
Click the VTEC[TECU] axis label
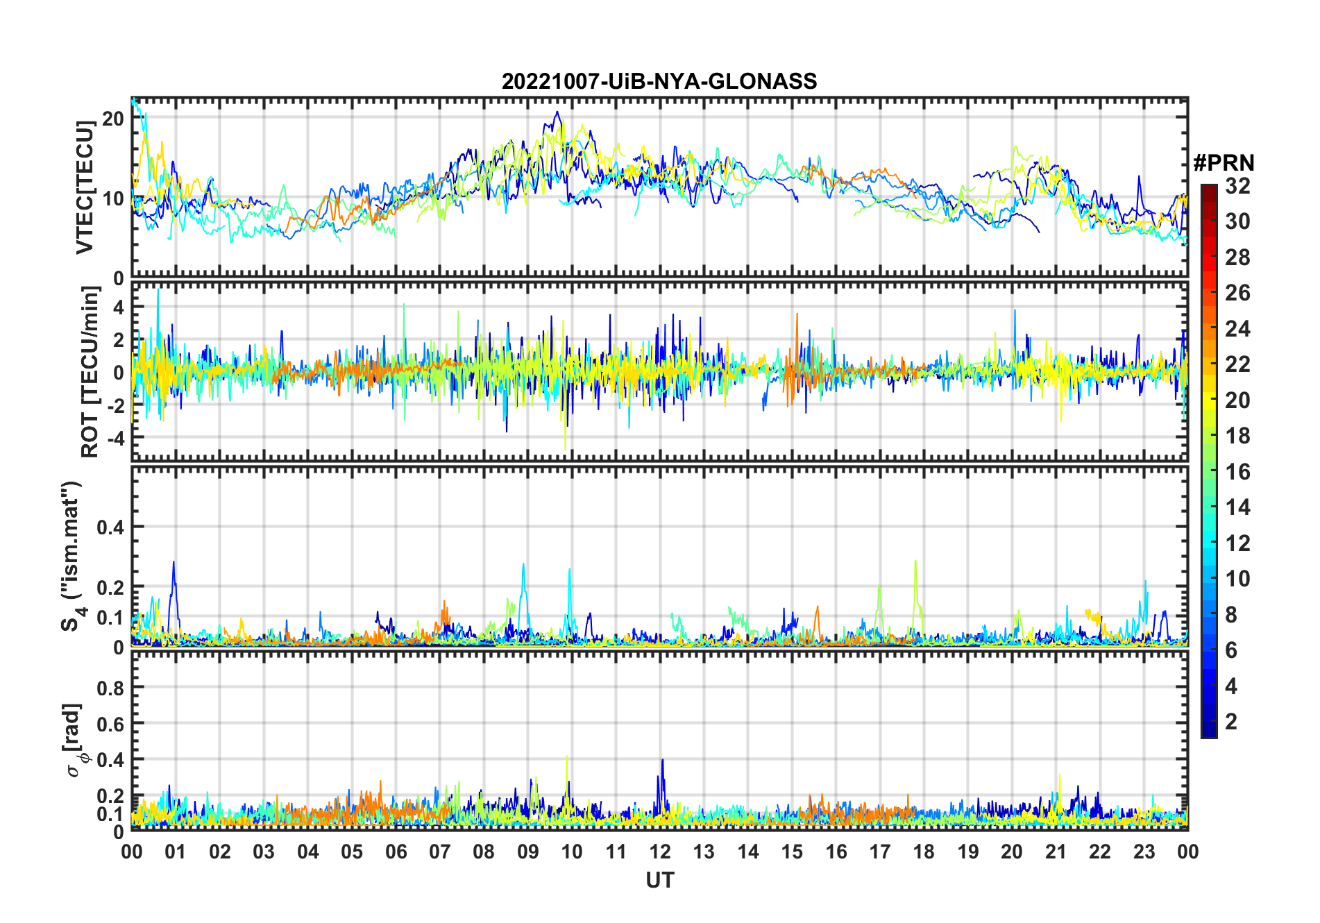[85, 187]
